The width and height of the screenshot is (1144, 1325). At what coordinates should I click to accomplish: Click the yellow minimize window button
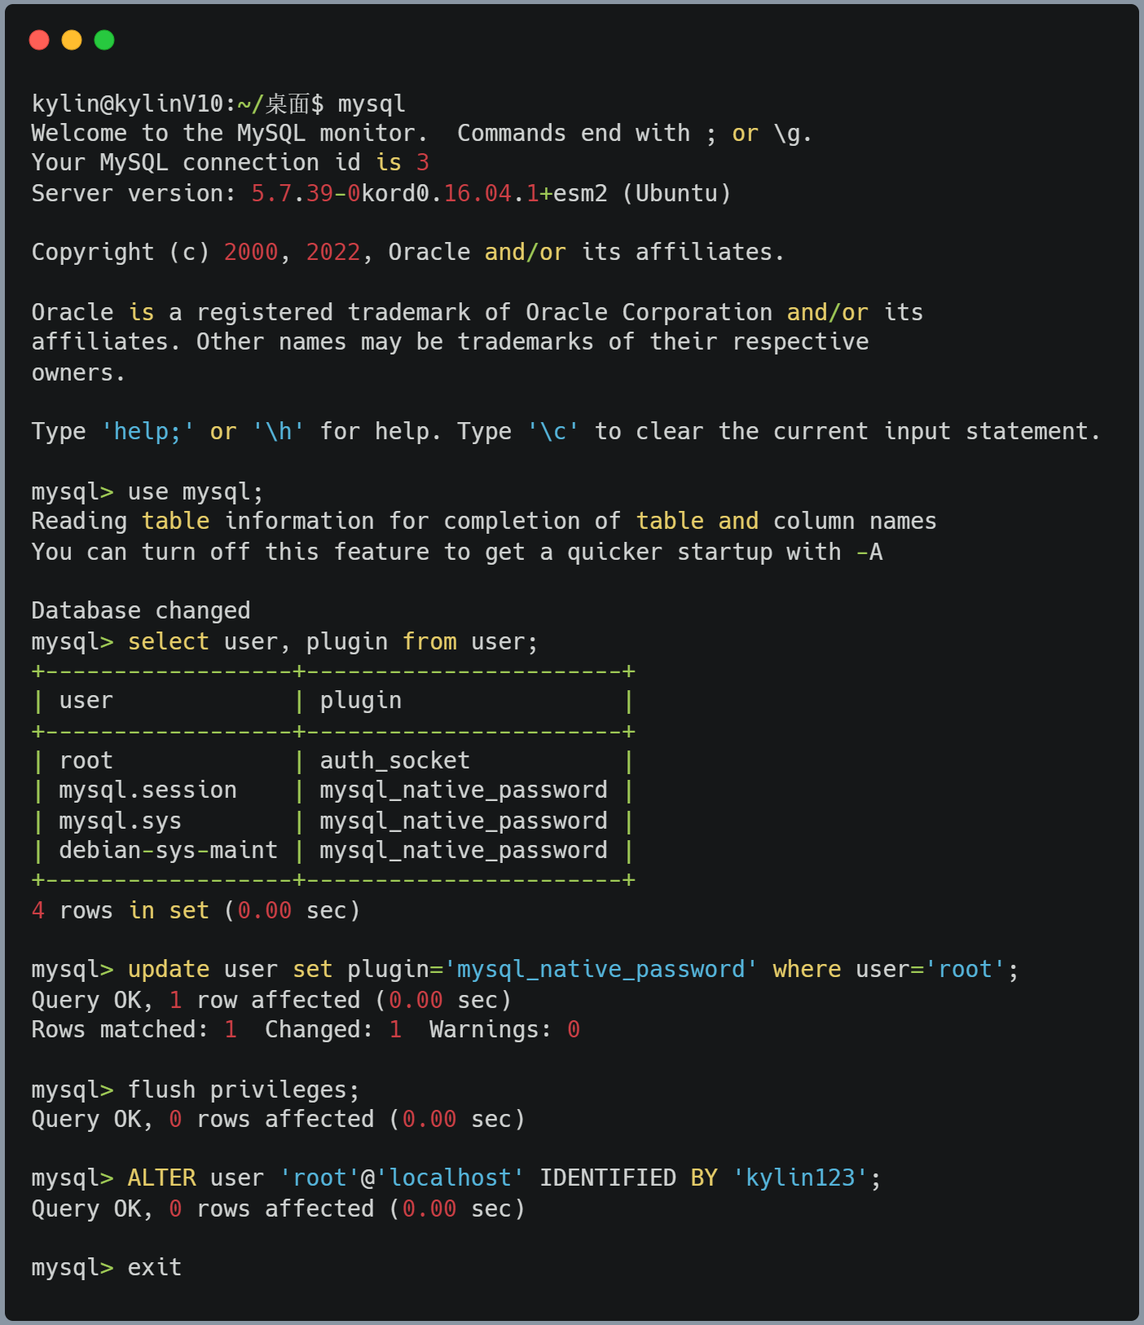72,40
